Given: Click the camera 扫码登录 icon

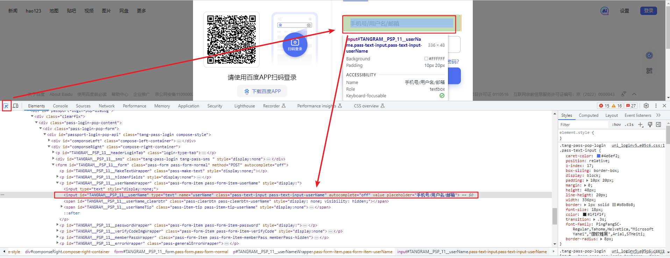Looking at the screenshot, I should (x=295, y=45).
